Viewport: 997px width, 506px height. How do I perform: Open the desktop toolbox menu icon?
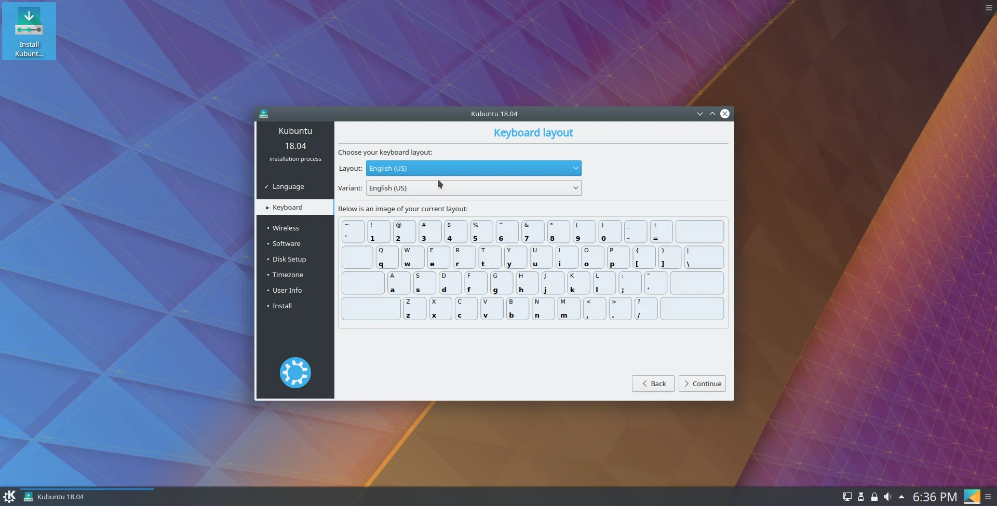point(989,8)
